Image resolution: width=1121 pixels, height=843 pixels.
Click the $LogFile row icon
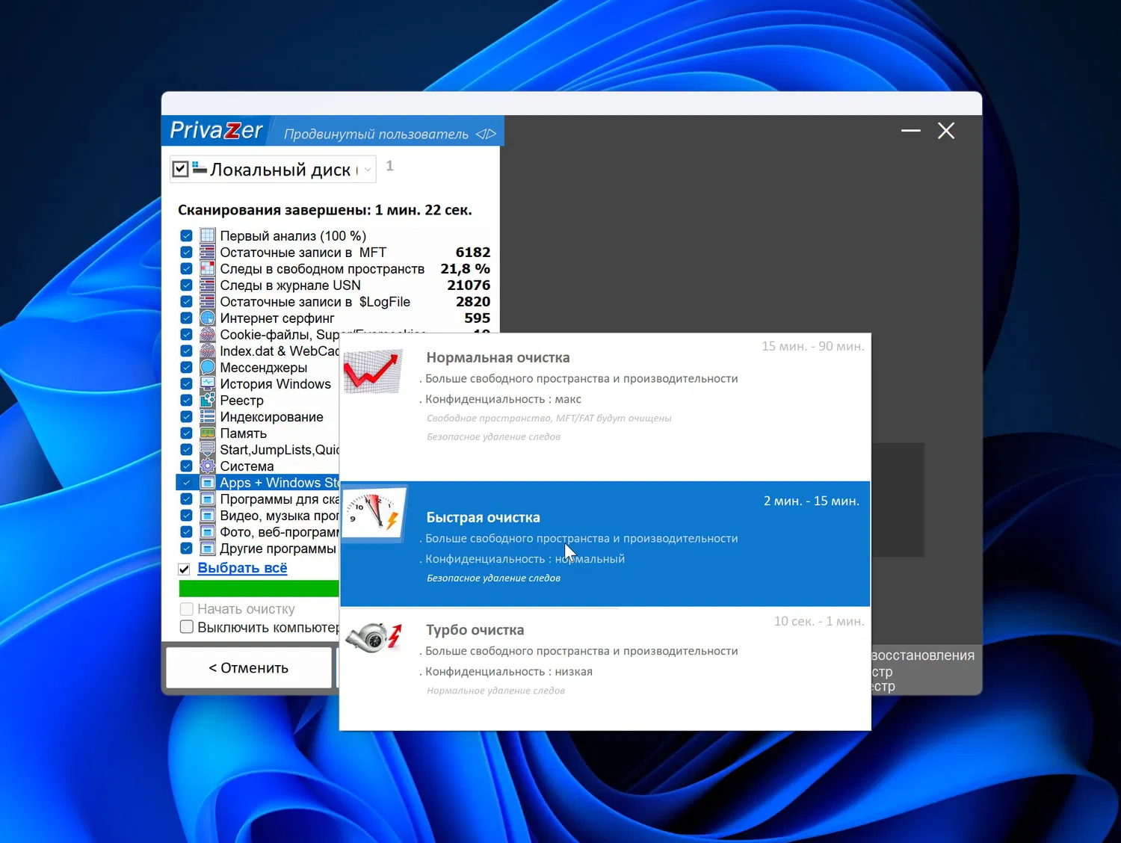[x=208, y=302]
